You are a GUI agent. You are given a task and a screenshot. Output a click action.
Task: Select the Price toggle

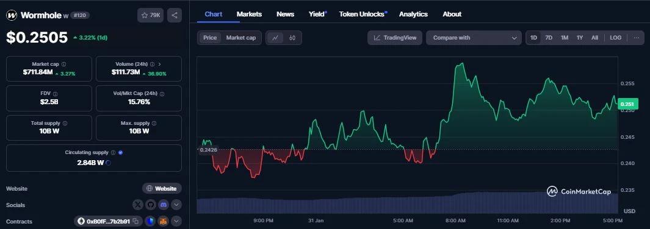(x=210, y=38)
